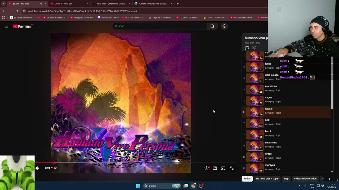This screenshot has width=339, height=190.
Task: Switch to neva pray yntentamo Lyrics tab
Action: coord(111,4)
